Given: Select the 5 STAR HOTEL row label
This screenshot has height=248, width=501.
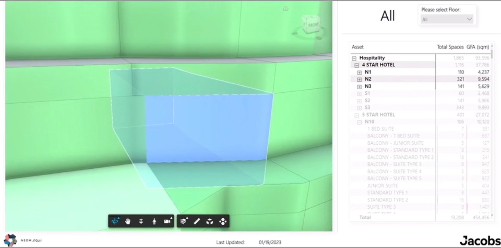Looking at the screenshot, I should coord(378,115).
